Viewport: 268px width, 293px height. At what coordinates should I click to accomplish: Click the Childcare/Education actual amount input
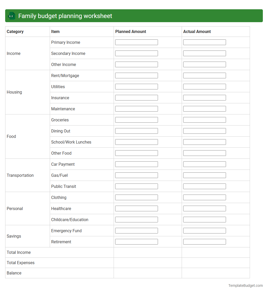pyautogui.click(x=204, y=219)
